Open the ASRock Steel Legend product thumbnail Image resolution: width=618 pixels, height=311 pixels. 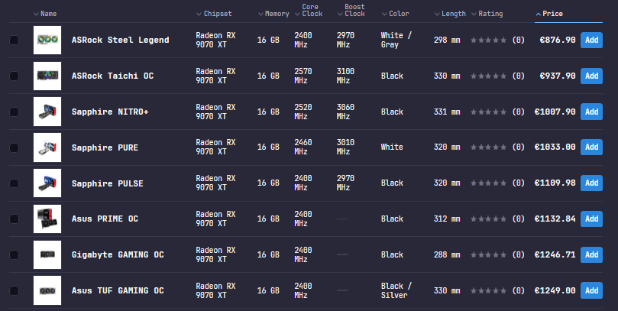point(47,40)
